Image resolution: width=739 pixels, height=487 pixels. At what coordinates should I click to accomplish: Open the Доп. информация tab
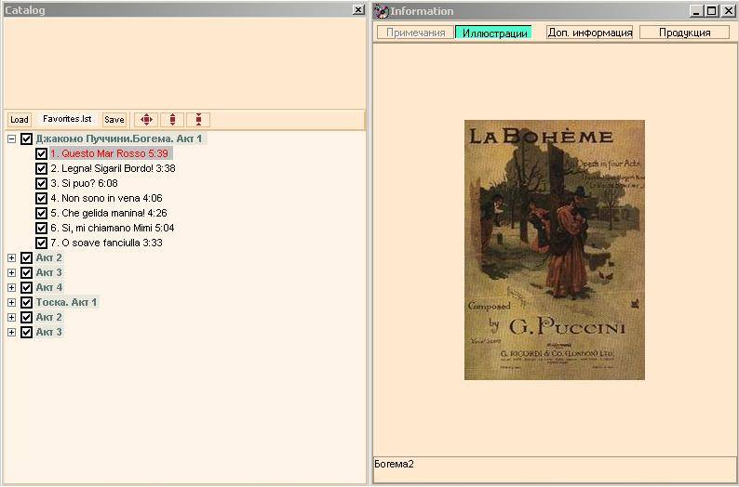[x=589, y=33]
